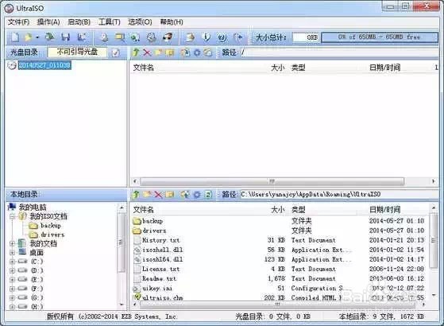Select disc volume 20140527_011038 in tree
Screen dimensions: 444x326
pos(44,65)
